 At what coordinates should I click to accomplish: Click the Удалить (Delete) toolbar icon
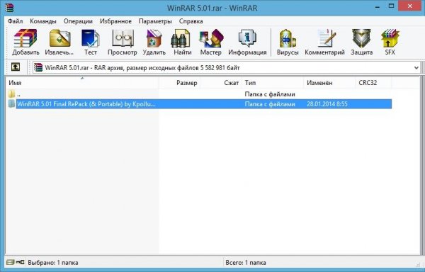154,42
